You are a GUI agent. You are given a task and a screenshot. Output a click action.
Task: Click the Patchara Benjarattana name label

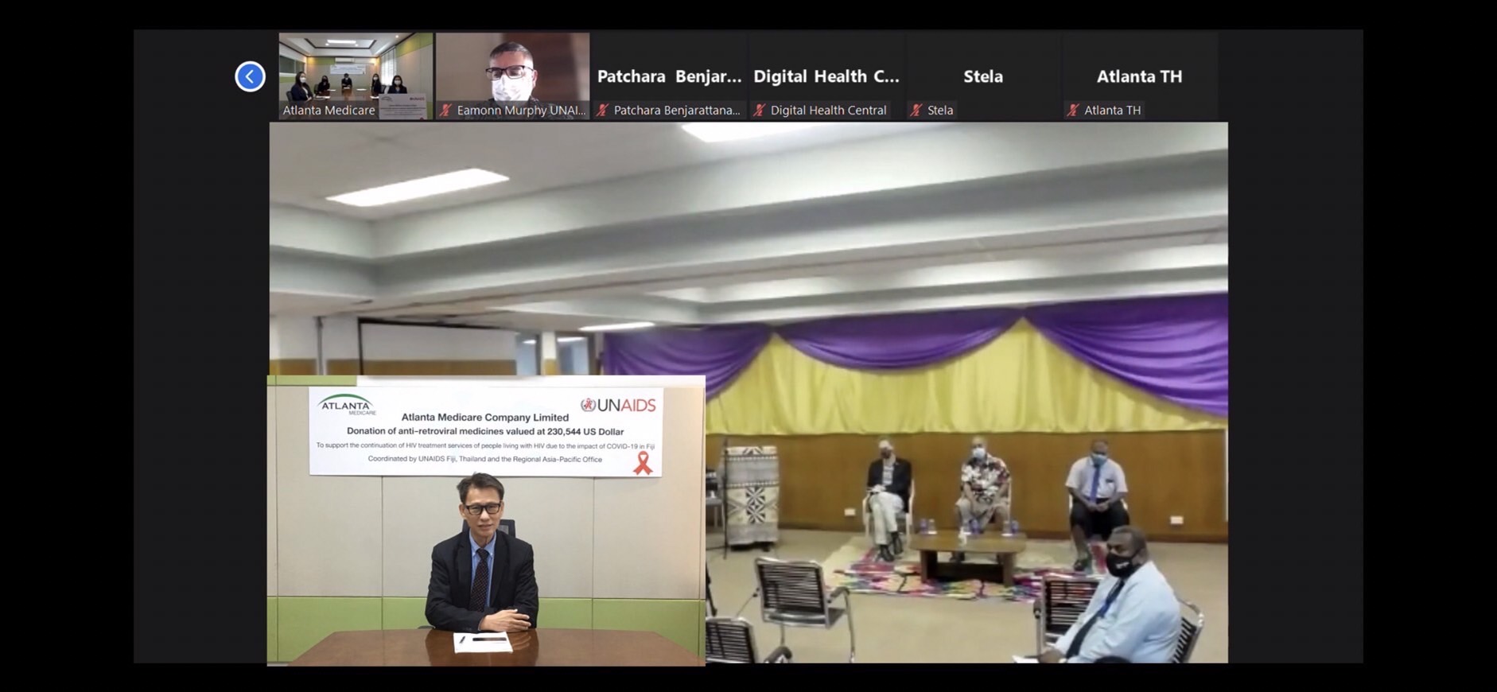[x=676, y=111]
